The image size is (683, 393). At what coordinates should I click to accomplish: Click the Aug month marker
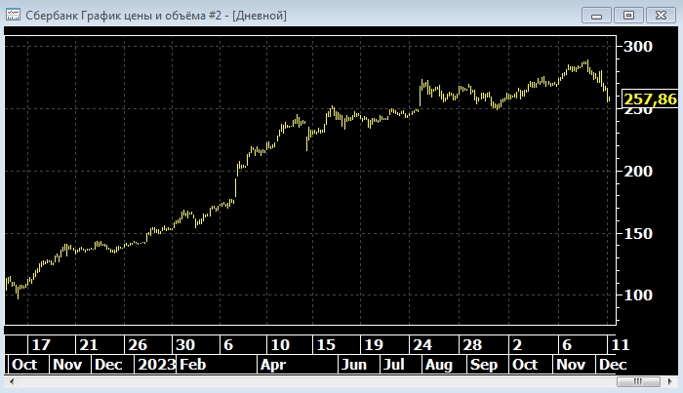pyautogui.click(x=438, y=364)
